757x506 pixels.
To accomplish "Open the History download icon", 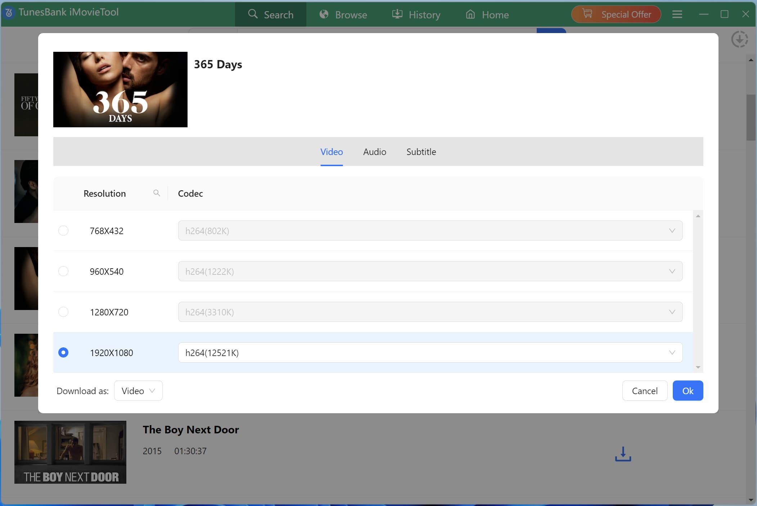I will coord(397,14).
